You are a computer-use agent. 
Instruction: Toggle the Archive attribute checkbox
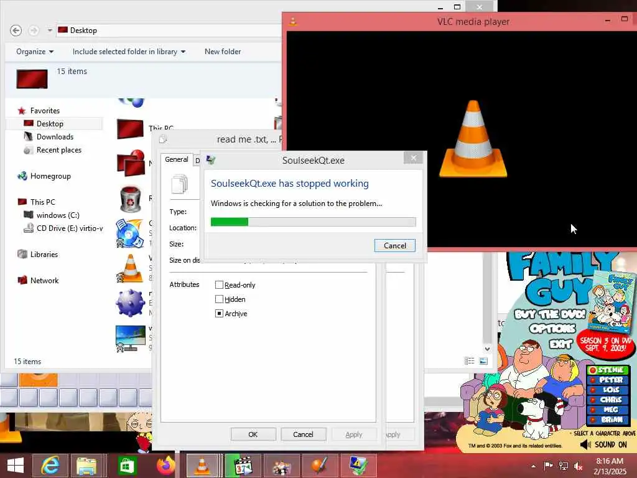pyautogui.click(x=219, y=314)
